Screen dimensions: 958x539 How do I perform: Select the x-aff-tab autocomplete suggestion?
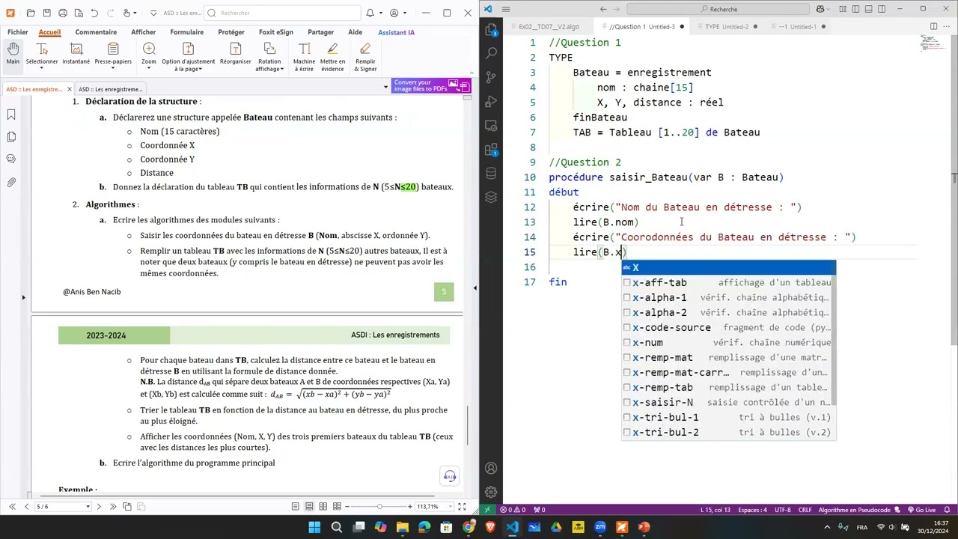click(728, 282)
